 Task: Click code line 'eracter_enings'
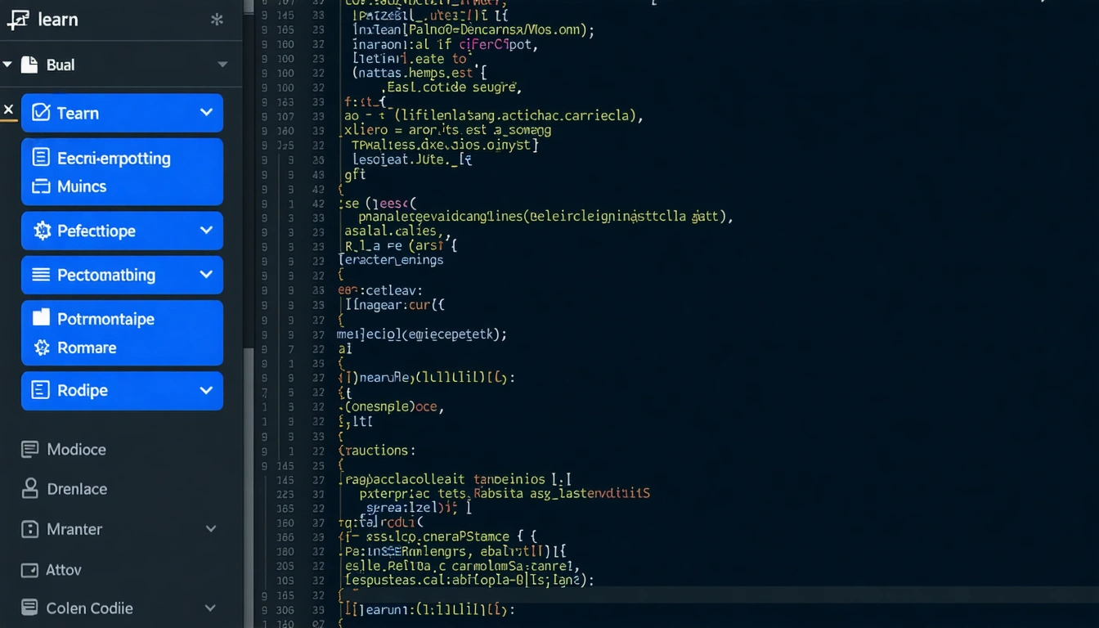[391, 260]
